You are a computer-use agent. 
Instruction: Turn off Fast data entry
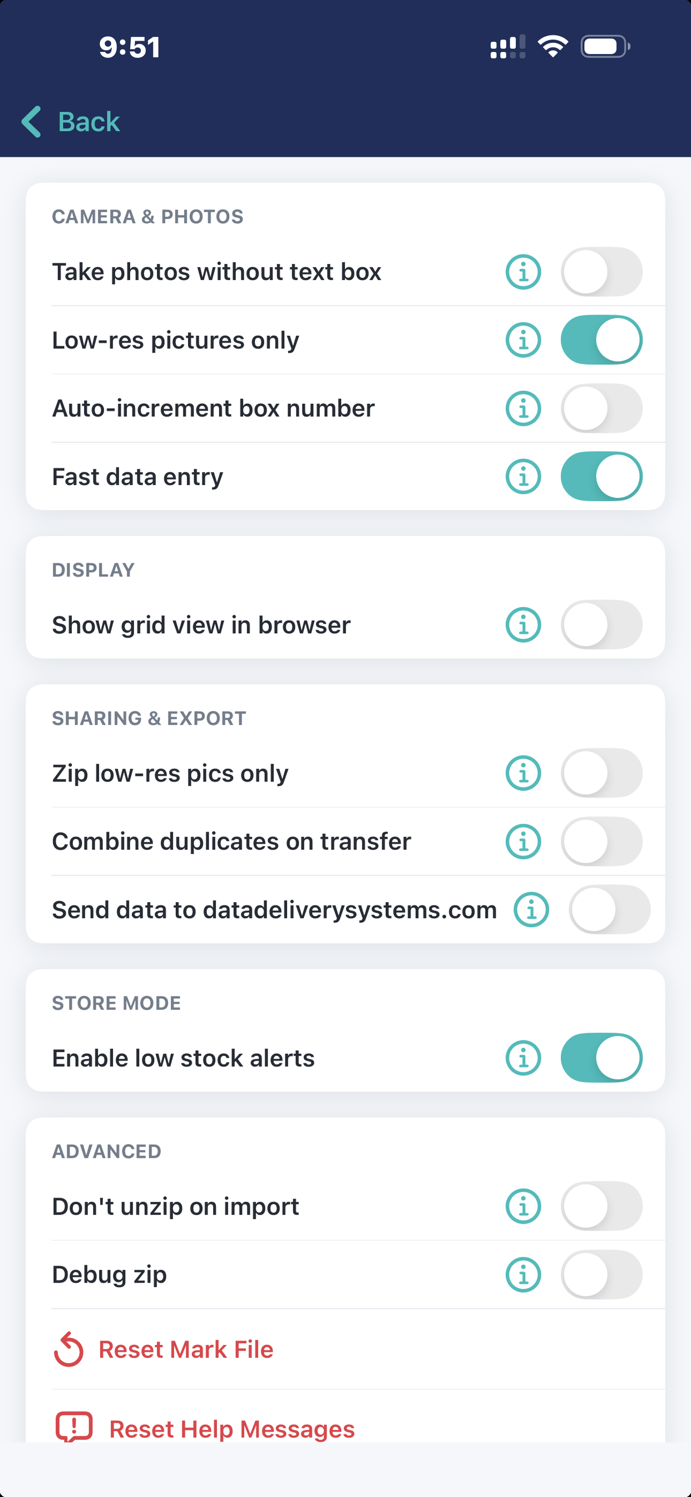601,477
